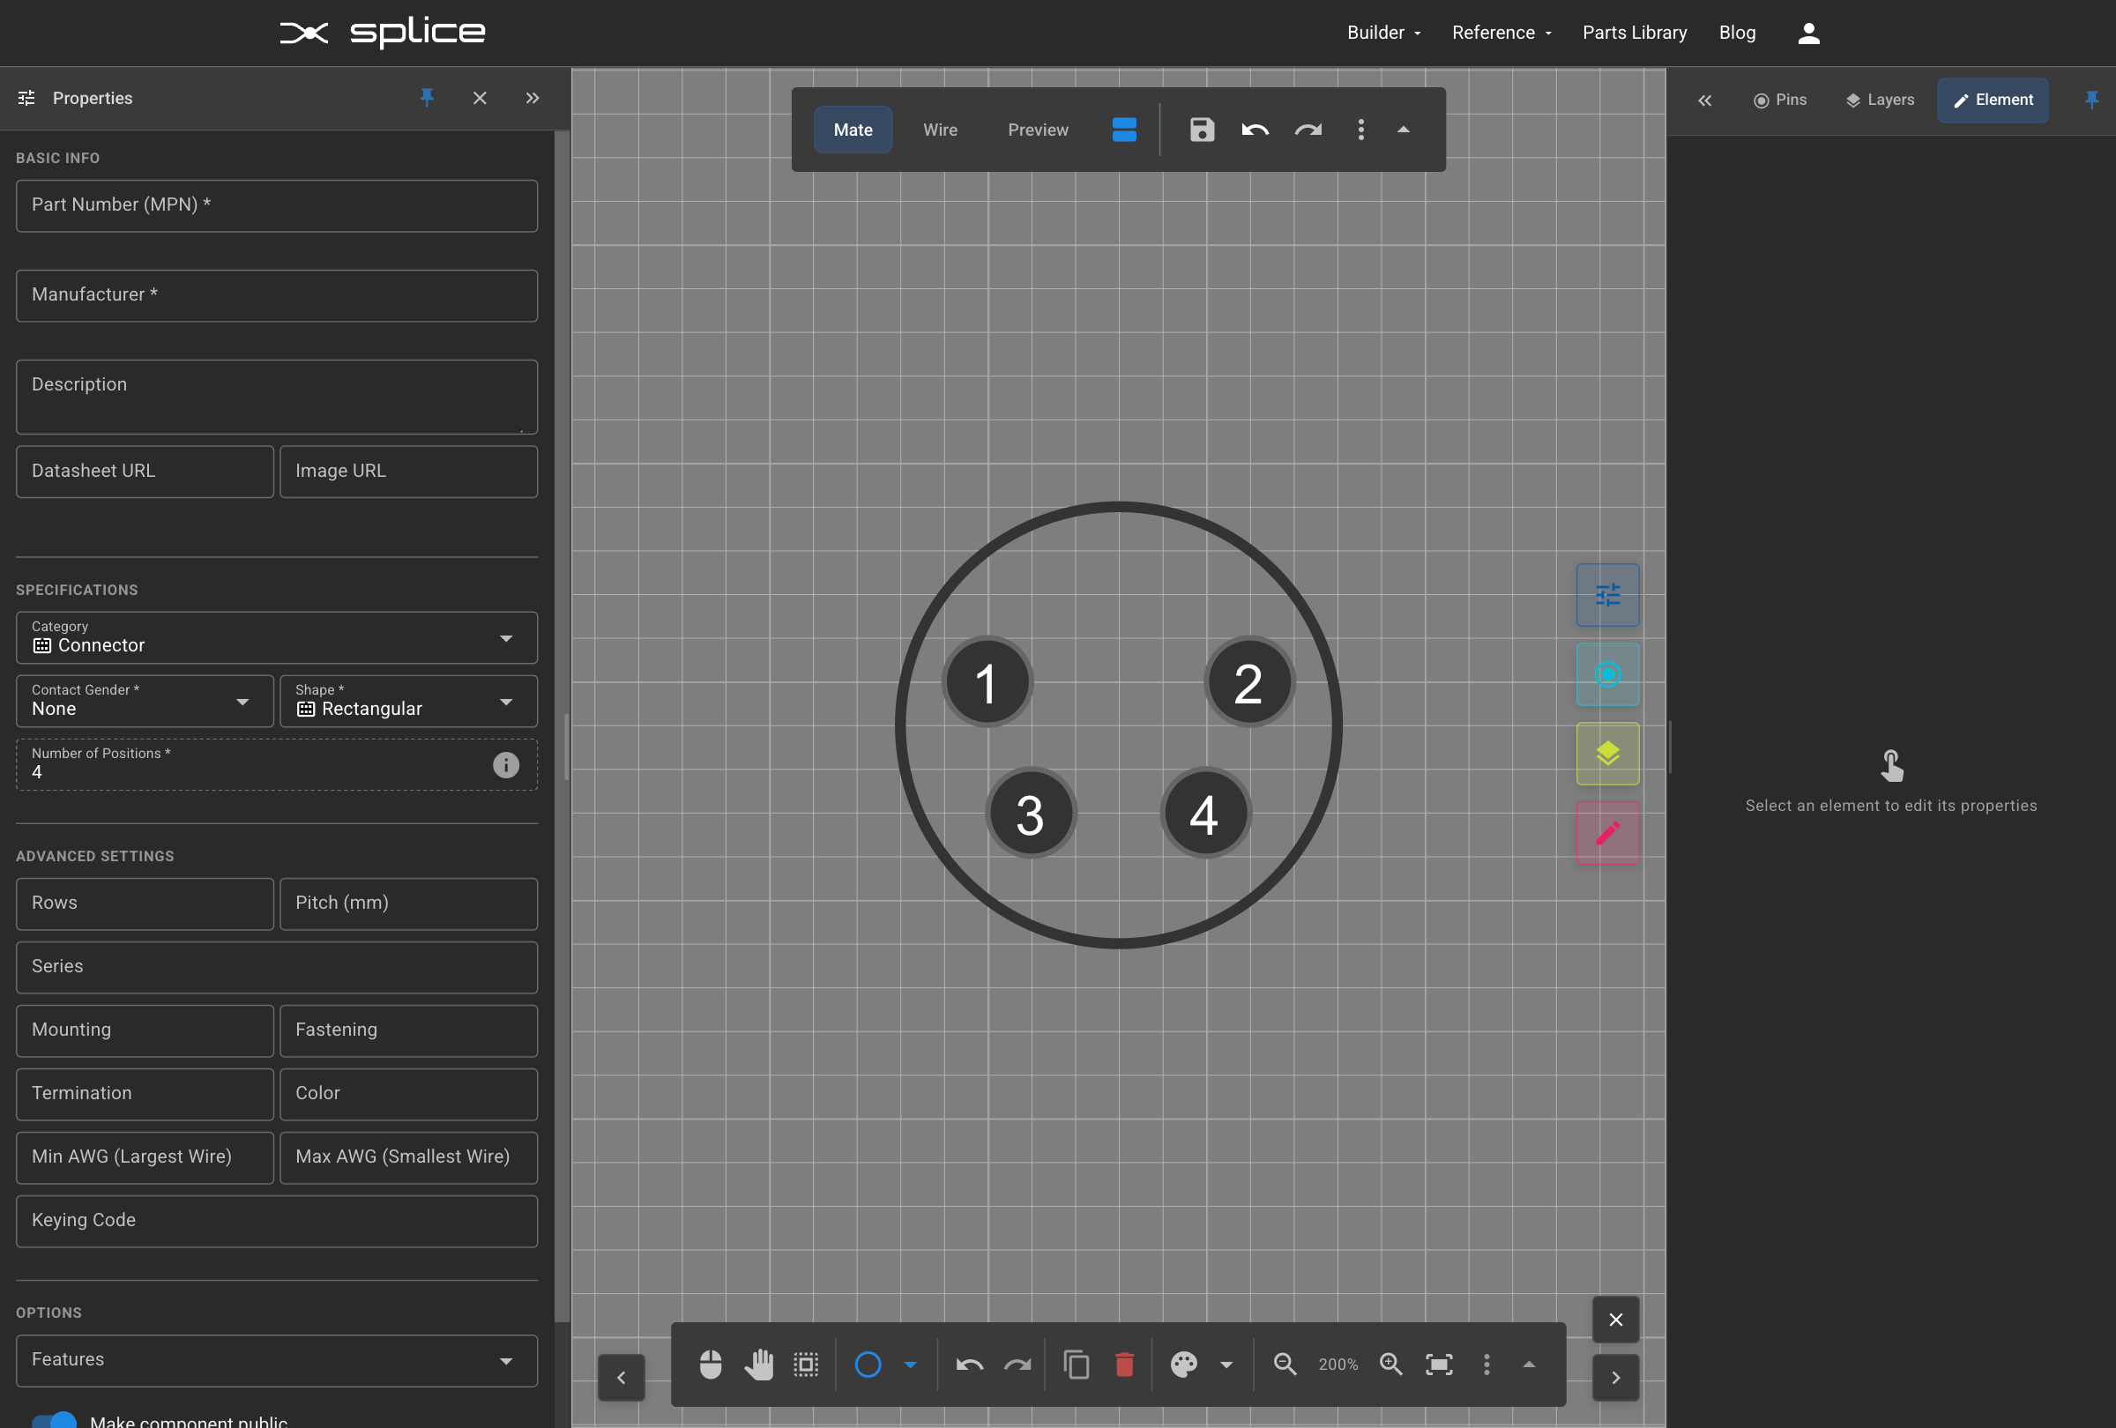Open the Parts Library page
The height and width of the screenshot is (1428, 2116).
point(1634,33)
